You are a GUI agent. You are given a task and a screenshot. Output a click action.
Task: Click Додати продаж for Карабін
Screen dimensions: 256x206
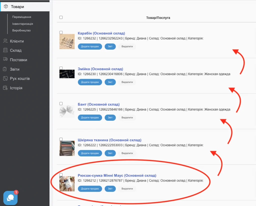[90, 46]
